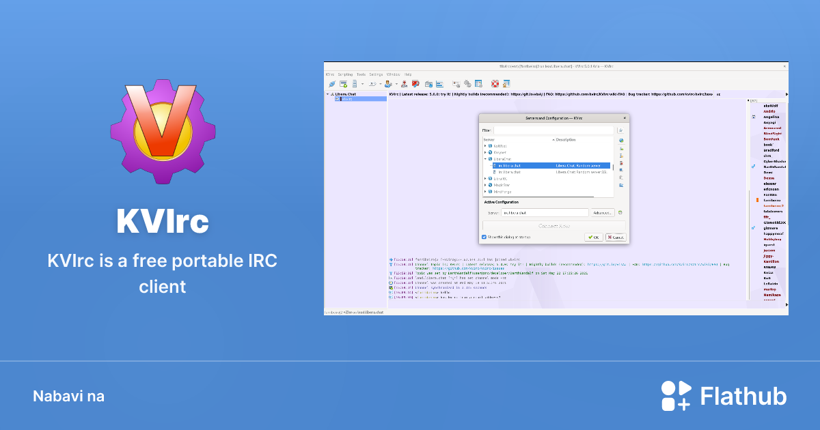Viewport: 820px width, 430px height.
Task: Click the Advanced... button
Action: pyautogui.click(x=603, y=213)
